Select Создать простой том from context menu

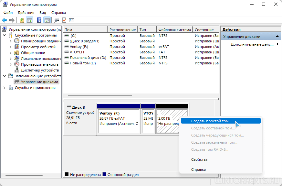(211, 121)
